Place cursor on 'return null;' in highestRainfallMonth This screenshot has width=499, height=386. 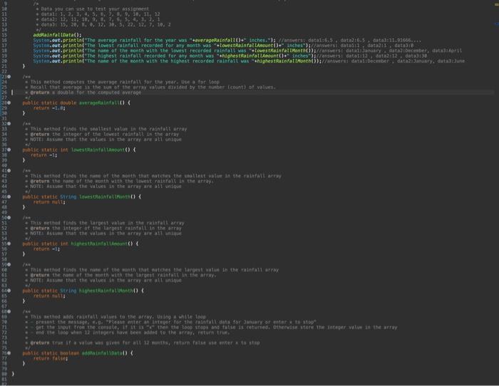pyautogui.click(x=49, y=296)
